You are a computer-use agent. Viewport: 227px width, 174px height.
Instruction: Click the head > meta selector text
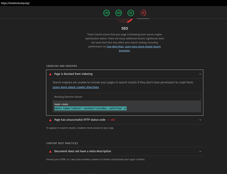(x=61, y=104)
